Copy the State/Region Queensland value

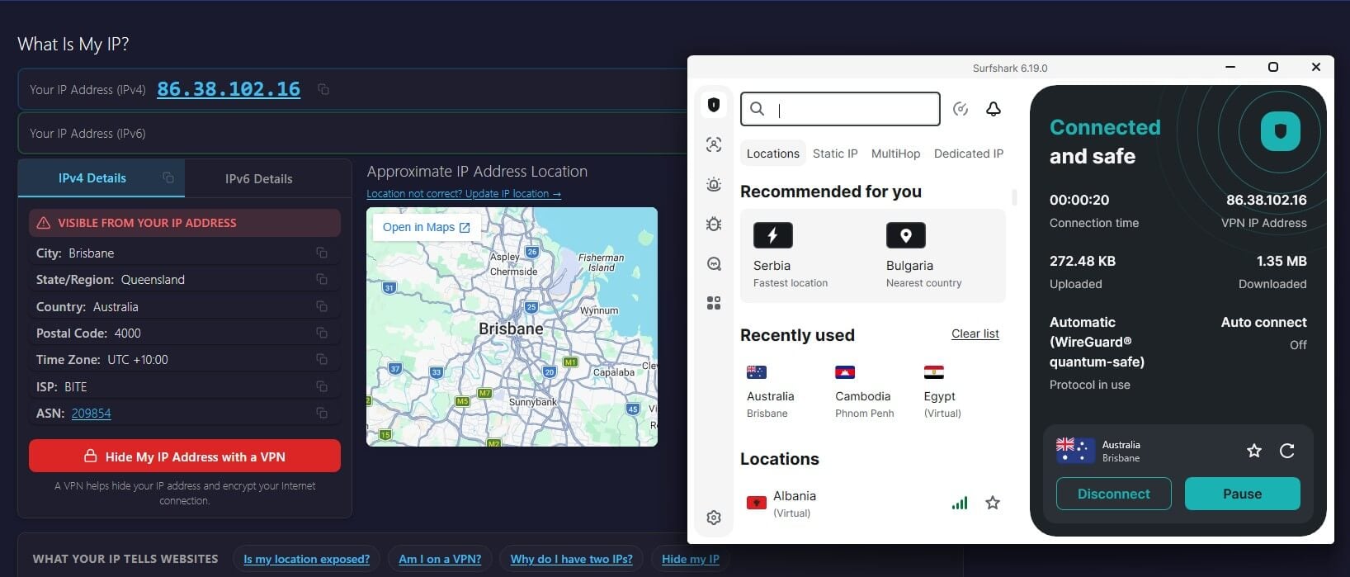[x=322, y=279]
